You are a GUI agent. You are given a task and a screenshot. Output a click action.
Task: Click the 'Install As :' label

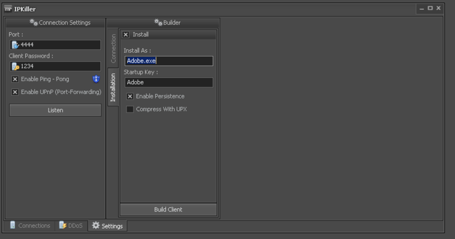pos(137,50)
